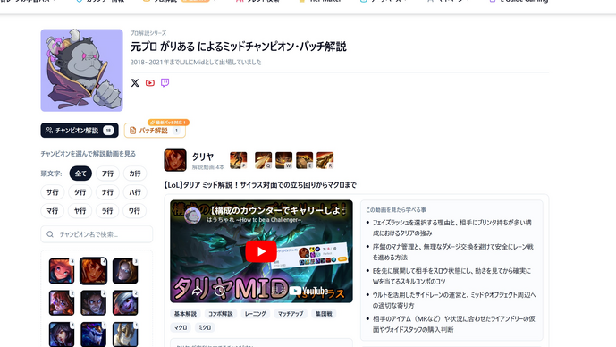Filter champions by ア行
Screen dimensions: 616x347
pos(107,173)
